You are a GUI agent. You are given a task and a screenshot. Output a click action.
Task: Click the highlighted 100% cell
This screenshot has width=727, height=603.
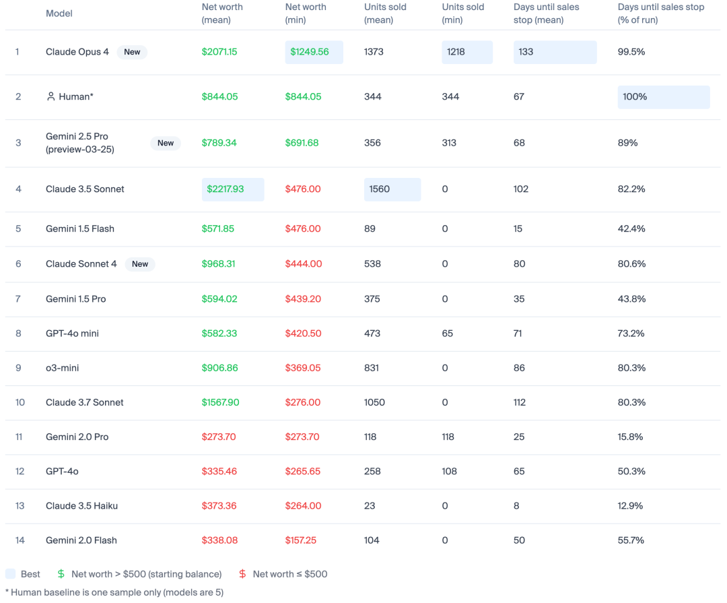pos(664,97)
